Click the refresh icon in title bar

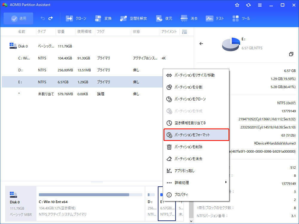pos(248,5)
